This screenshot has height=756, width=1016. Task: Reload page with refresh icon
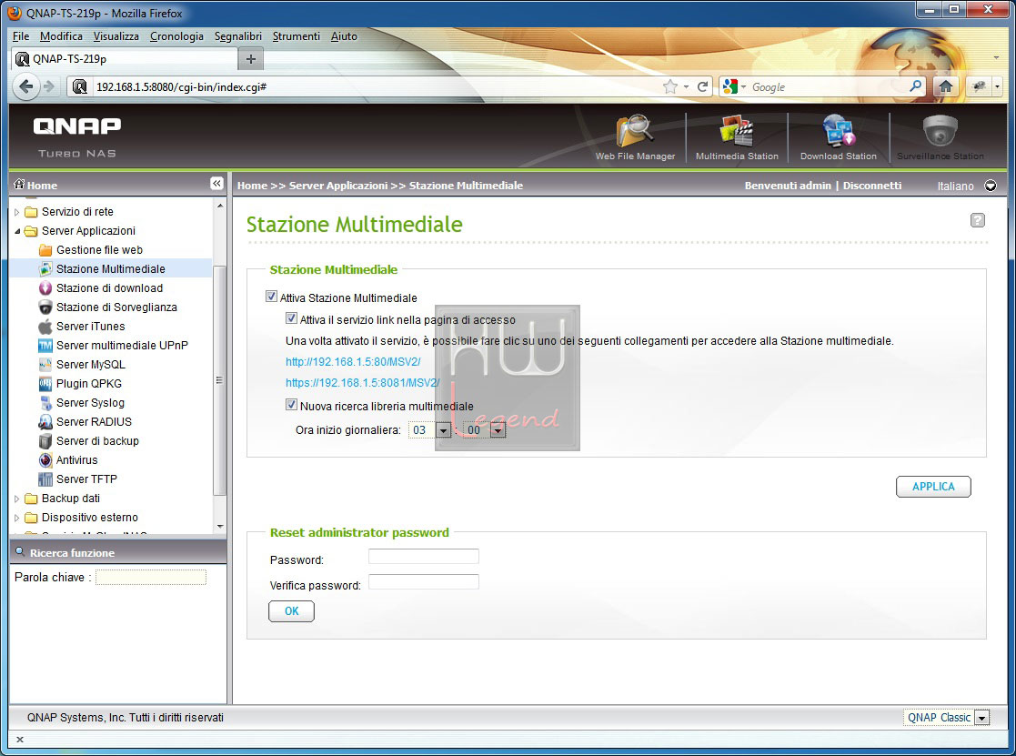tap(702, 86)
